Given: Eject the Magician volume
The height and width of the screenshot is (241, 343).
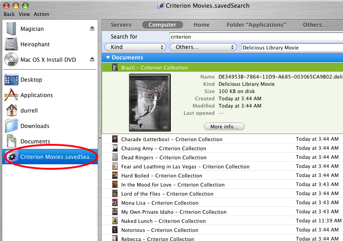Looking at the screenshot, I should 92,29.
